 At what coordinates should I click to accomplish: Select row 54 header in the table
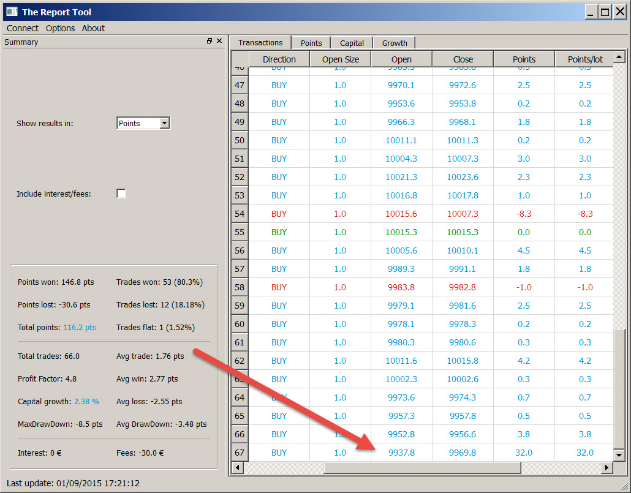tap(240, 214)
